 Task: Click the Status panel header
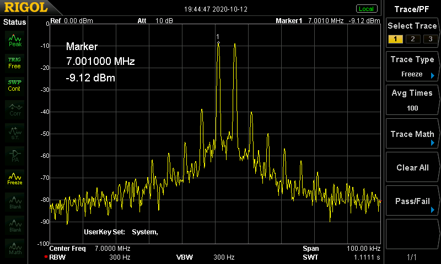(x=15, y=22)
